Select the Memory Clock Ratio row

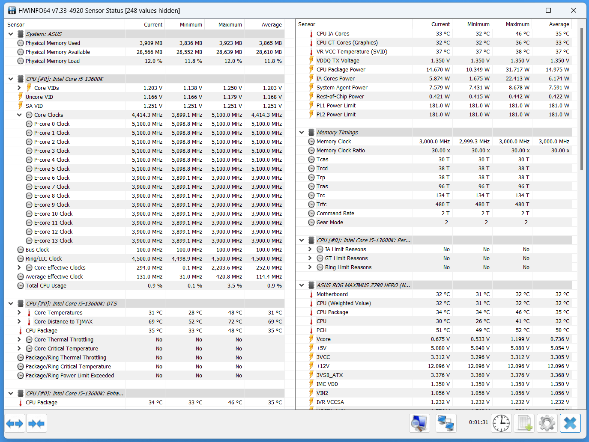coord(434,150)
